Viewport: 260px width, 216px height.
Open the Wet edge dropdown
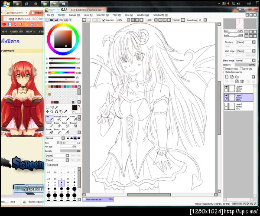246,51
